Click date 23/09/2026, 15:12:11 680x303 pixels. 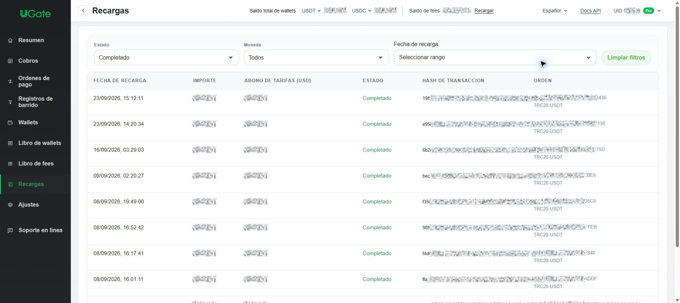118,98
